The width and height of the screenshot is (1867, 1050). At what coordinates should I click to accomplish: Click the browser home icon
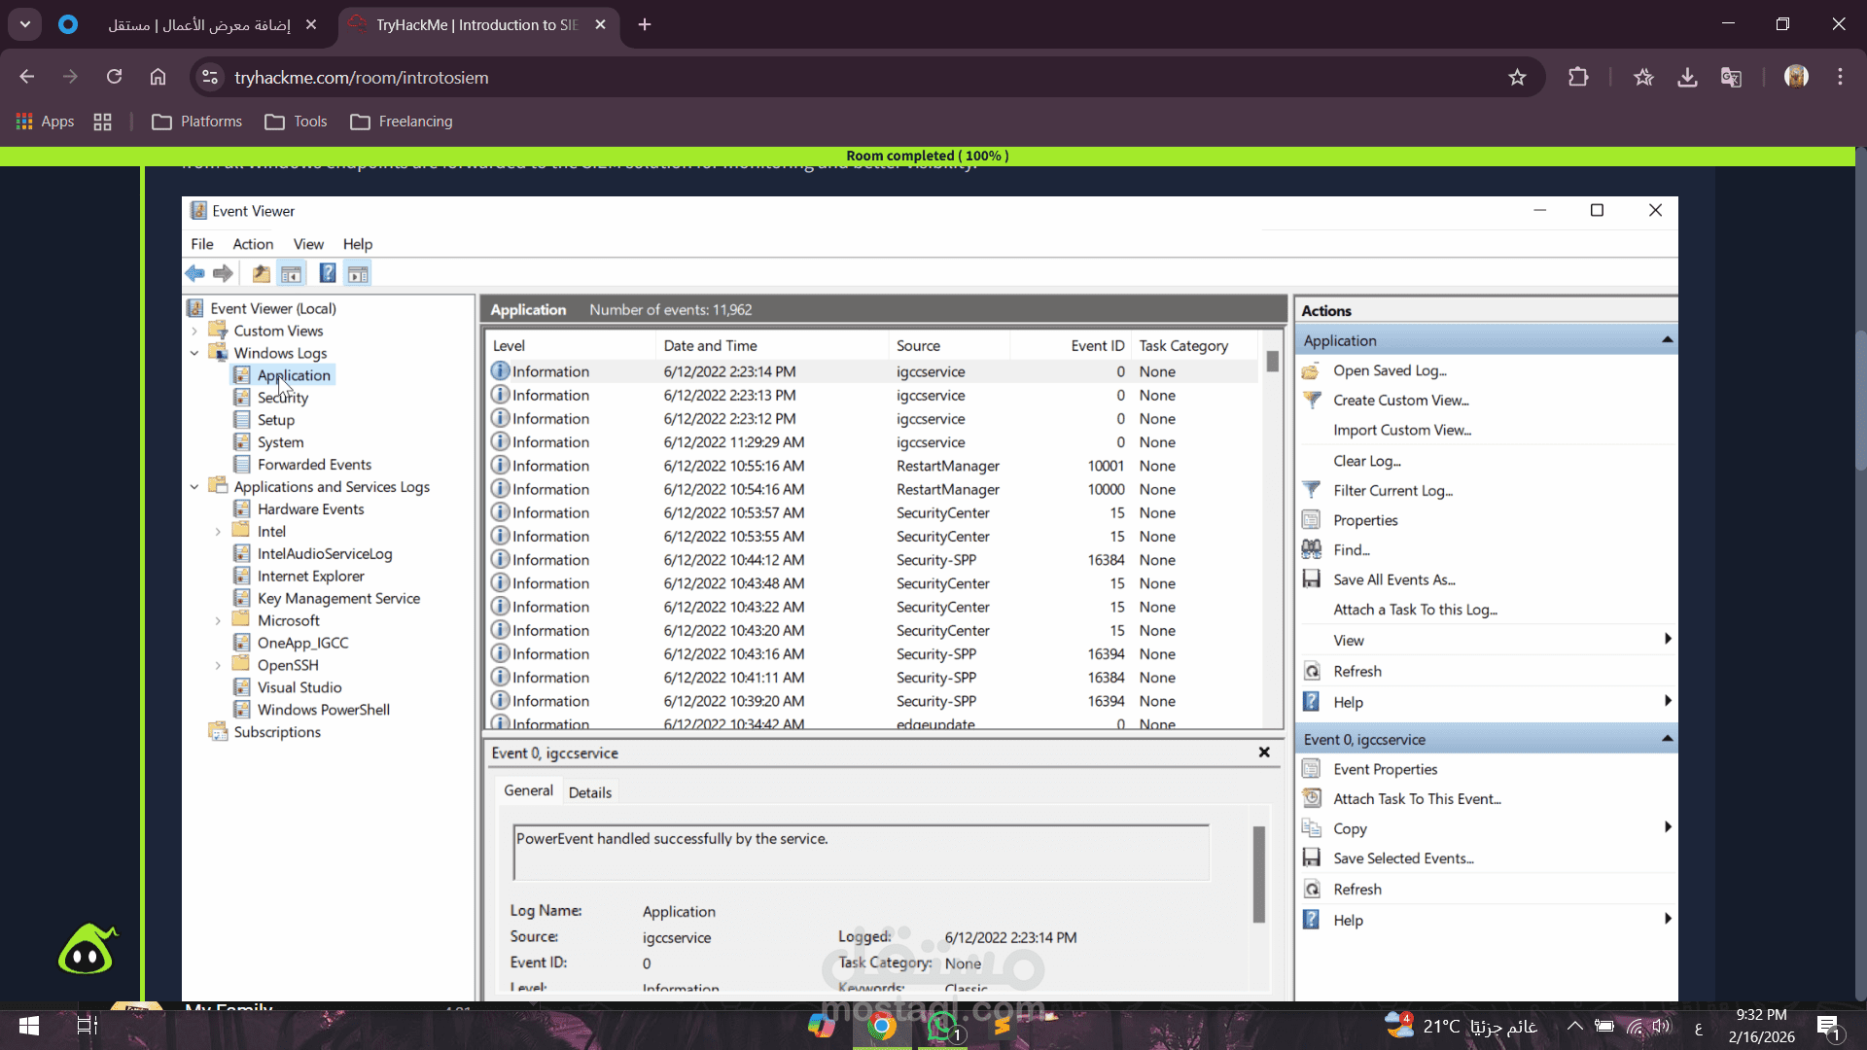click(158, 77)
